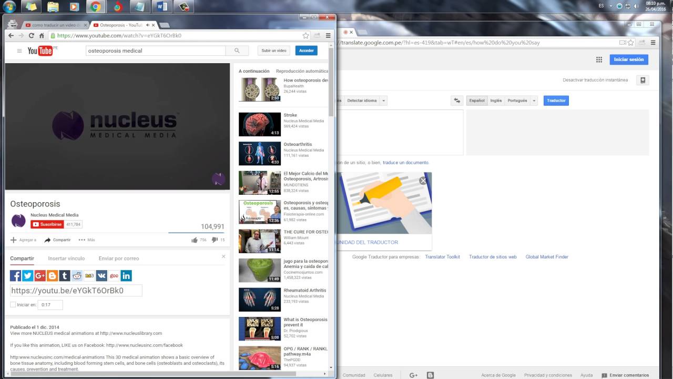Click the taskbar volume icon
Image resolution: width=673 pixels, height=379 pixels.
(638, 6)
